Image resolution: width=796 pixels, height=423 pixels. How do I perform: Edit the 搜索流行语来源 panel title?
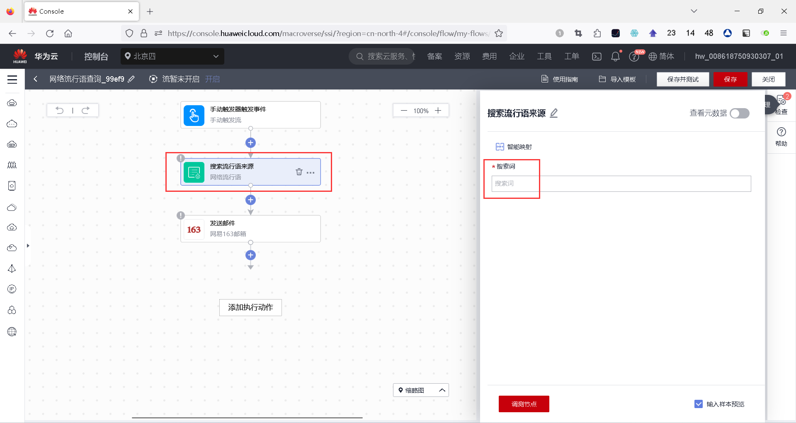554,113
